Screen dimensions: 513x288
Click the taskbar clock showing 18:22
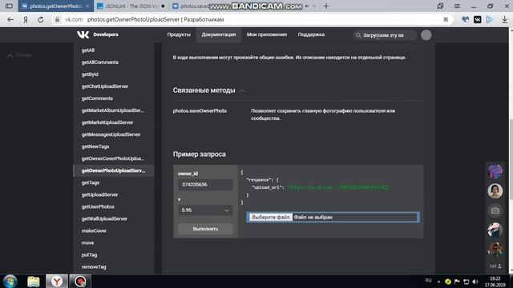(495, 282)
